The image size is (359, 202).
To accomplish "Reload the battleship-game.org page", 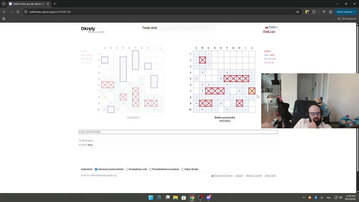I will pos(18,12).
